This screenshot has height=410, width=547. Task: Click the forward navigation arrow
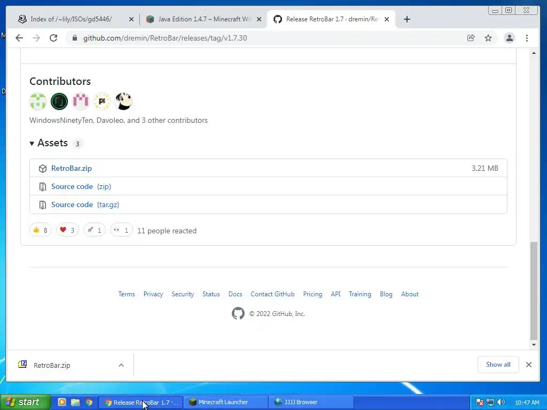[x=36, y=38]
